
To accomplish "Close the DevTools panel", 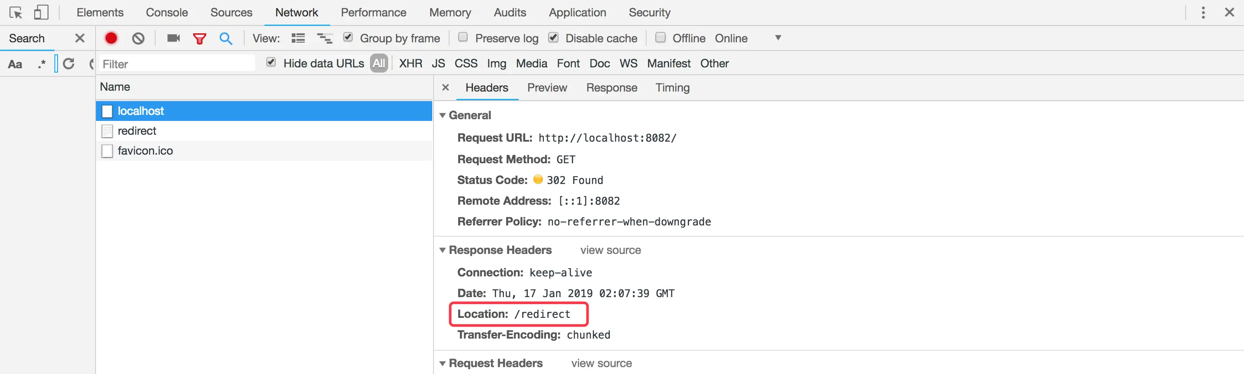I will (x=1229, y=13).
